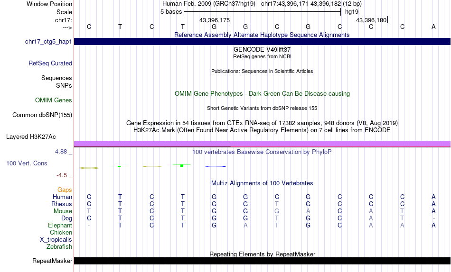This screenshot has width=451, height=272.
Task: Click the Elephant species row label
Action: 60,226
